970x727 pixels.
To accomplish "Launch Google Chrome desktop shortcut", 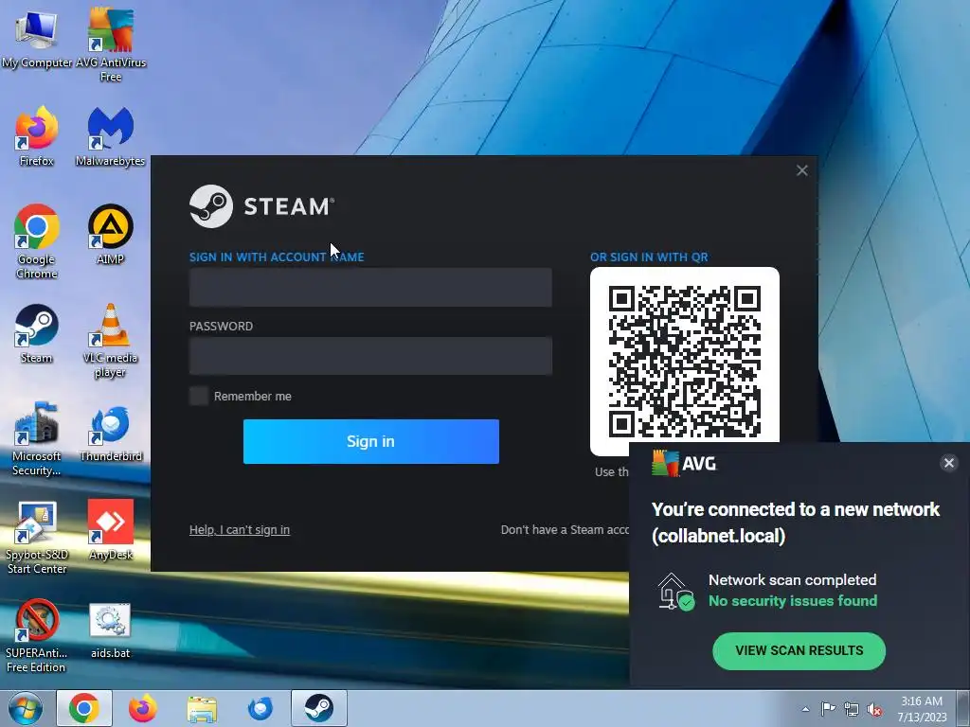I will [37, 241].
